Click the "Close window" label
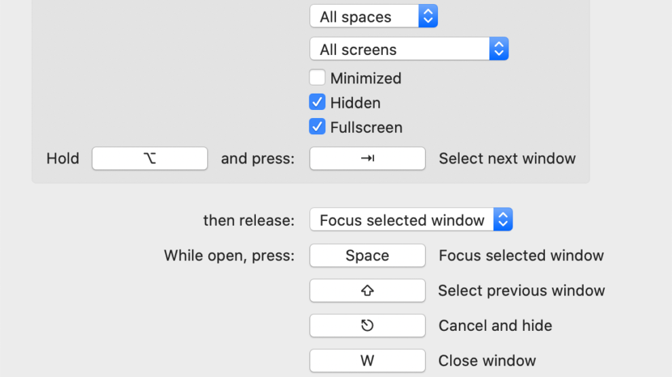672x377 pixels. 487,361
